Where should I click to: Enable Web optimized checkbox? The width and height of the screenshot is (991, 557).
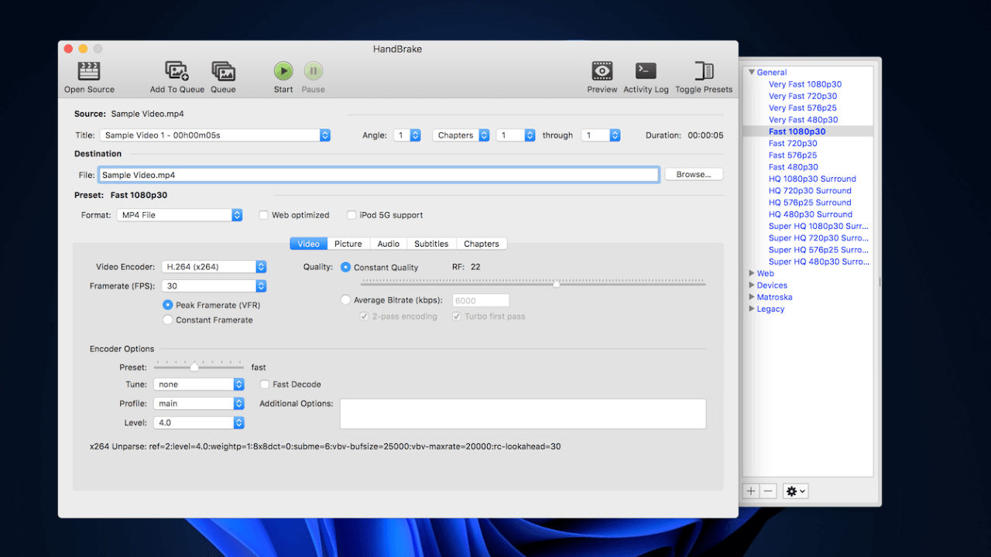[x=264, y=215]
